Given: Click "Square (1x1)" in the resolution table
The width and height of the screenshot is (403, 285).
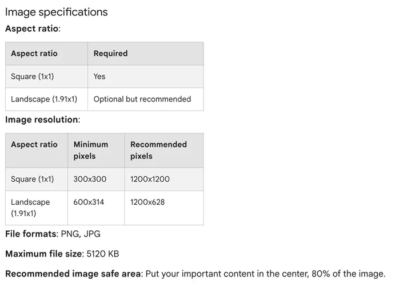Looking at the screenshot, I should tap(32, 179).
